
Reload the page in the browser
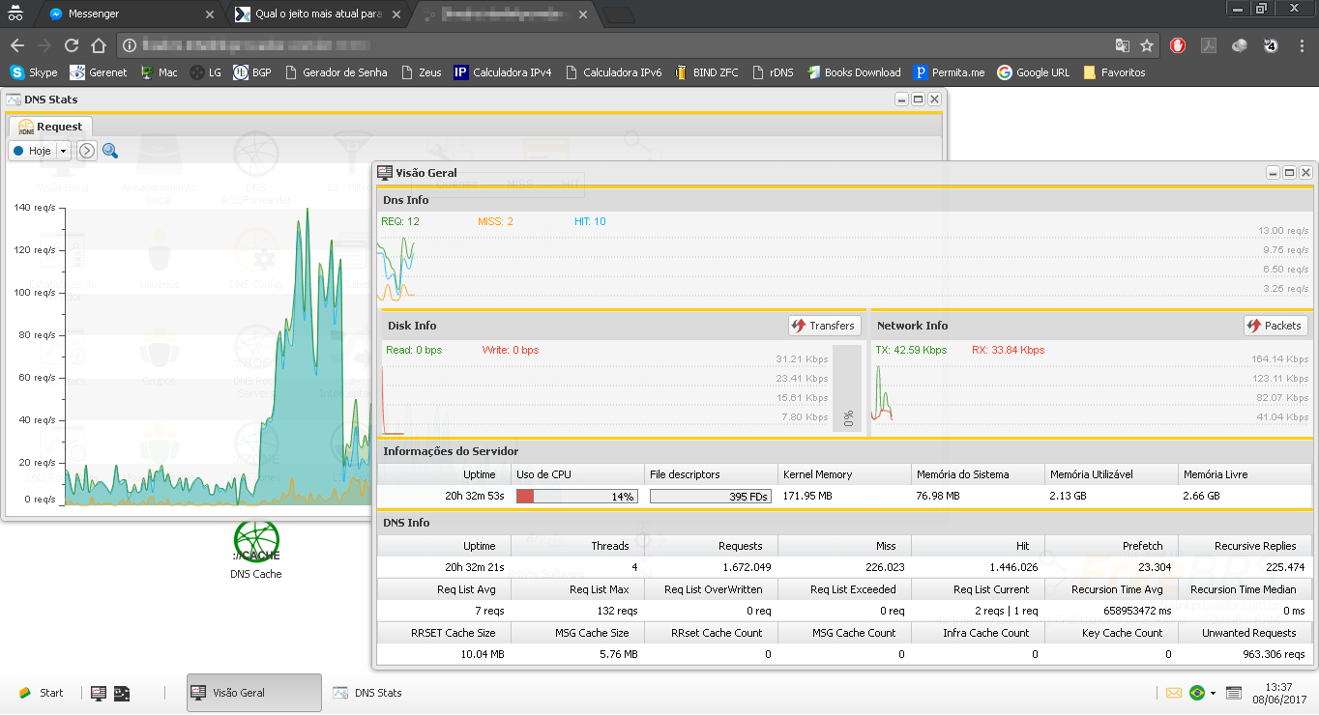click(72, 45)
